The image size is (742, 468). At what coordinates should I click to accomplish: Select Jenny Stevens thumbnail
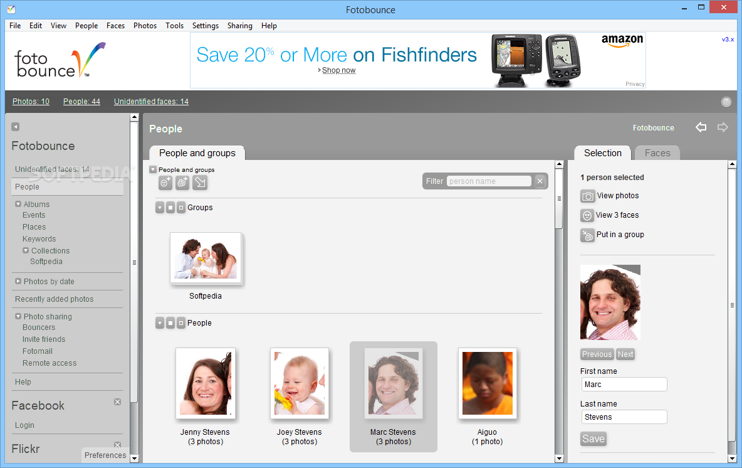[206, 384]
